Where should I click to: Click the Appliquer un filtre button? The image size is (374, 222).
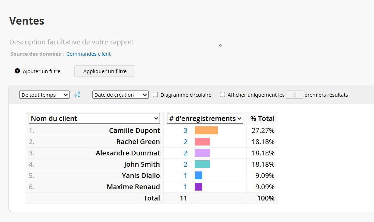[105, 71]
